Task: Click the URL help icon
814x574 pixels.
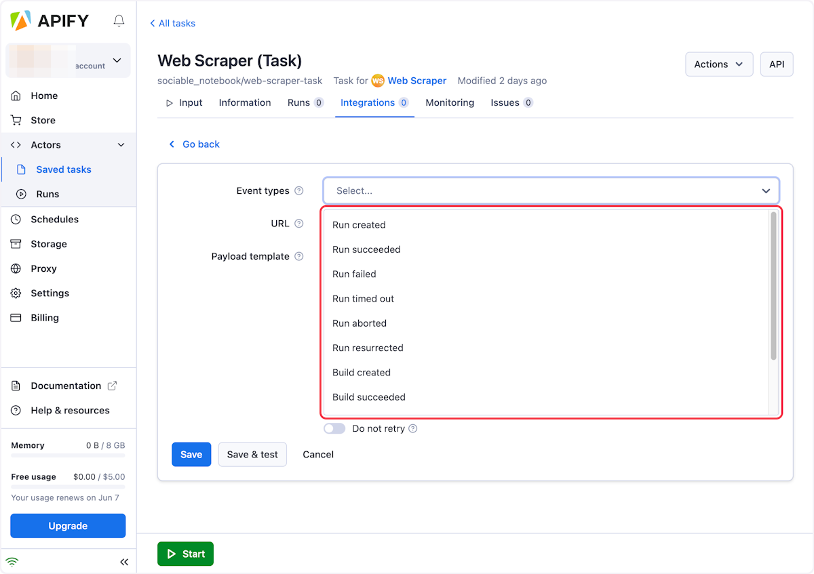Action: pyautogui.click(x=299, y=224)
